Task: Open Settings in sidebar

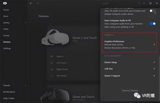Action: 7,48
